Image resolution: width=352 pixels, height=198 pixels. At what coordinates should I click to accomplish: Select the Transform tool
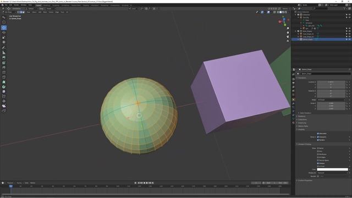pos(4,42)
